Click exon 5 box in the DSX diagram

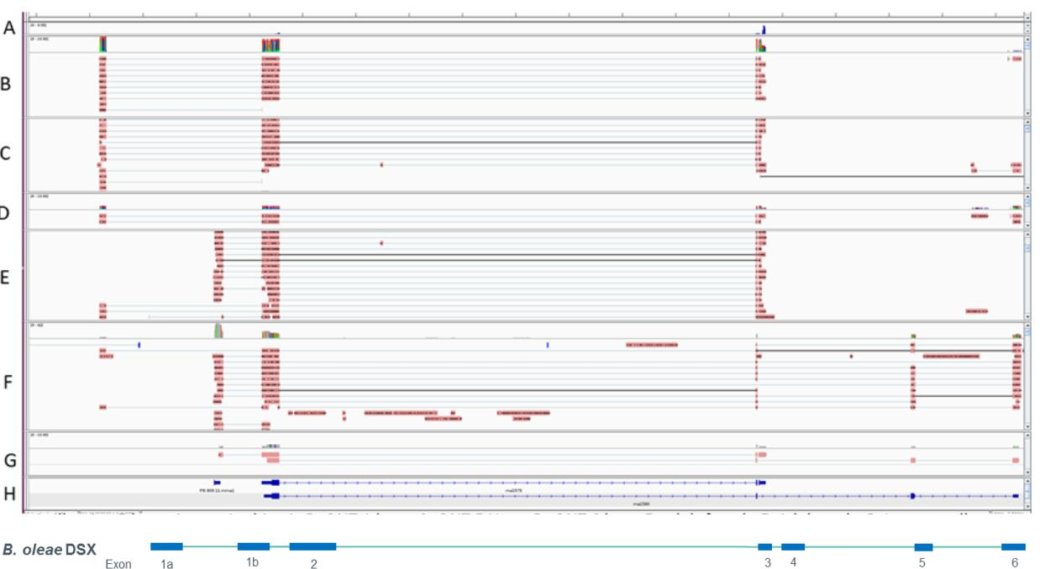click(923, 546)
